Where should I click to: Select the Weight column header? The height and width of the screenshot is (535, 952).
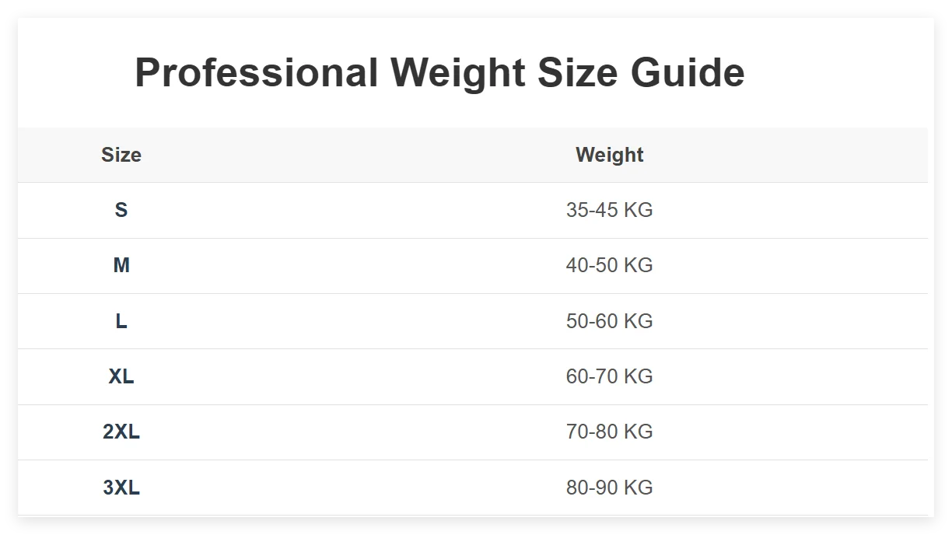[x=610, y=155]
